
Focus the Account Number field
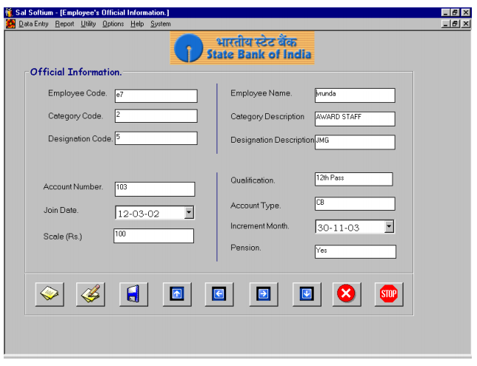tap(153, 189)
